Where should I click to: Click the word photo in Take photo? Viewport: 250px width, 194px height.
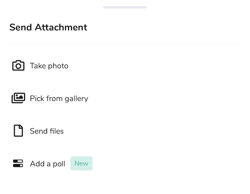point(58,66)
